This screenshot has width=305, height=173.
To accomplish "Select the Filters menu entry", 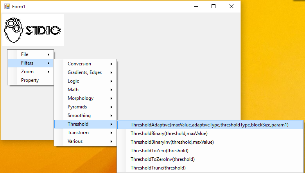I will (30, 63).
